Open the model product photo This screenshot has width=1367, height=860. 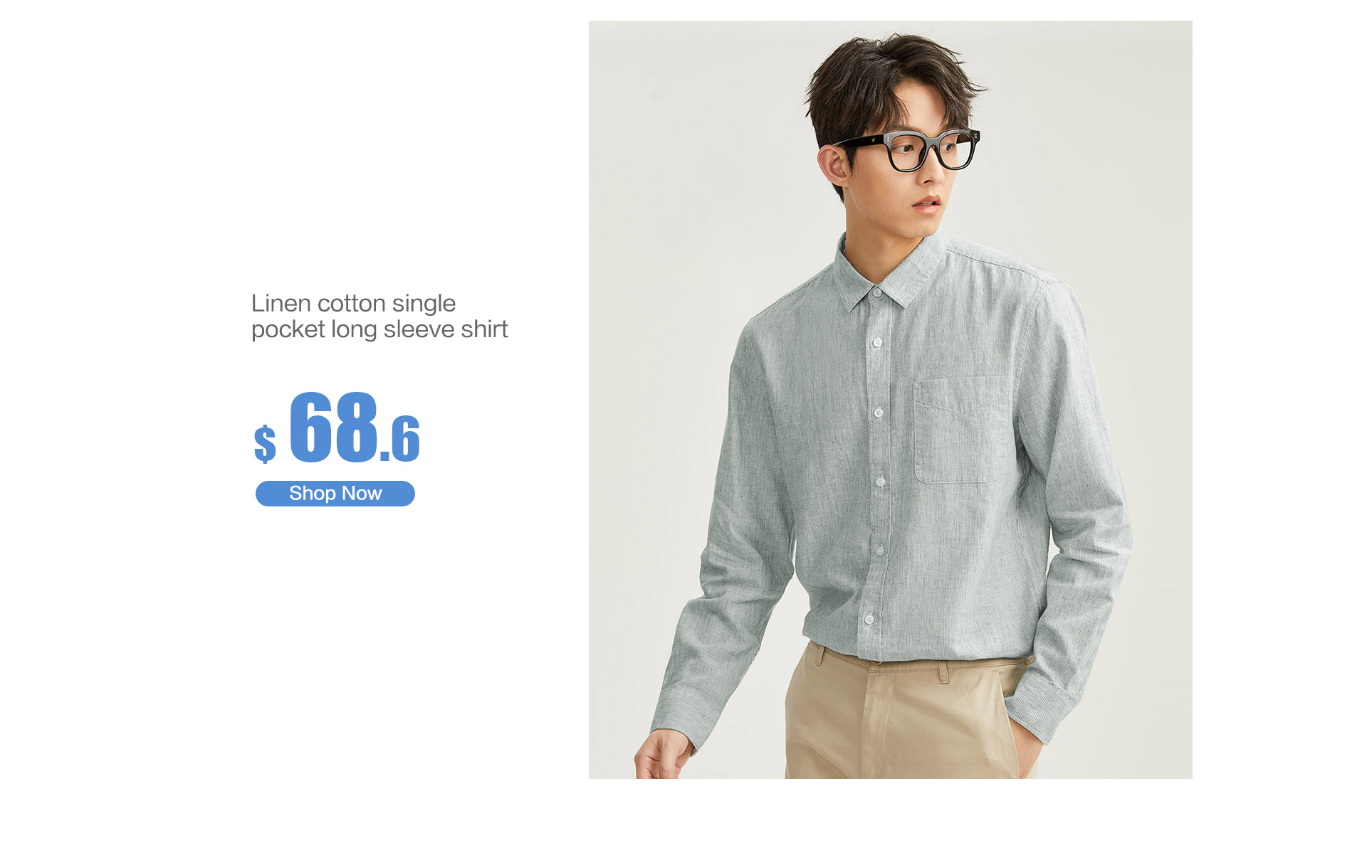pyautogui.click(x=890, y=399)
